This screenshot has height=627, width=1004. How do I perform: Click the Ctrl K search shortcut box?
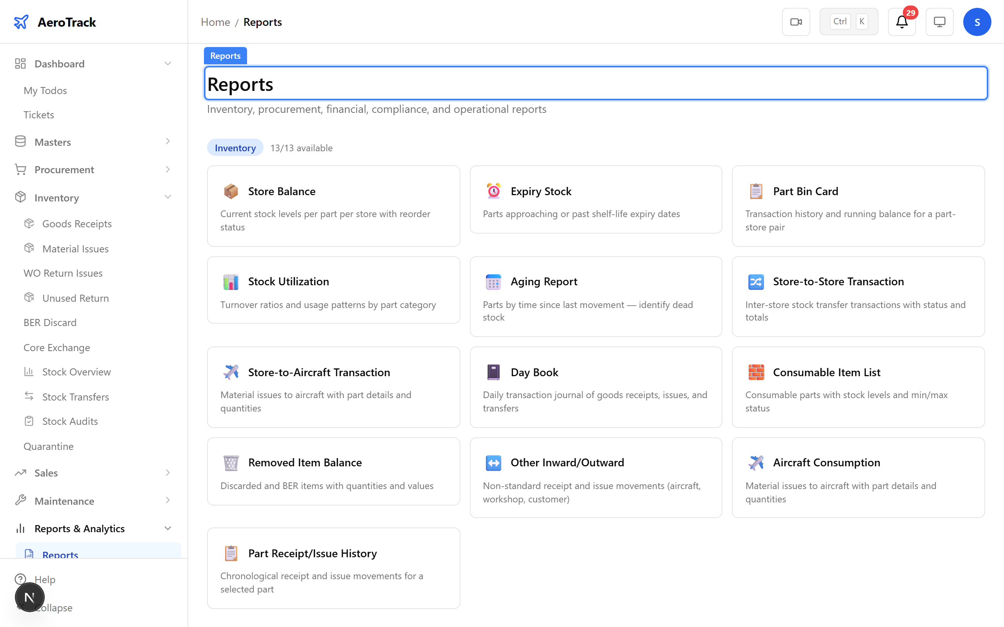(848, 21)
